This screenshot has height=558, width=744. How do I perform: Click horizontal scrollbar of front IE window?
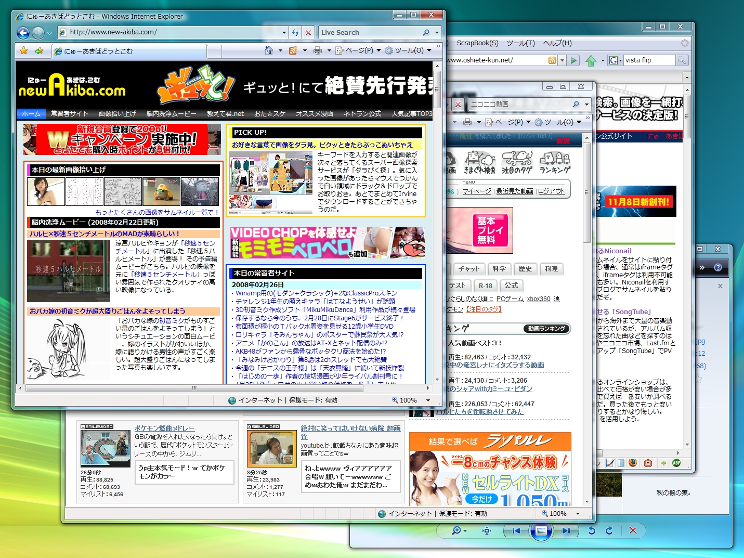tap(225, 388)
